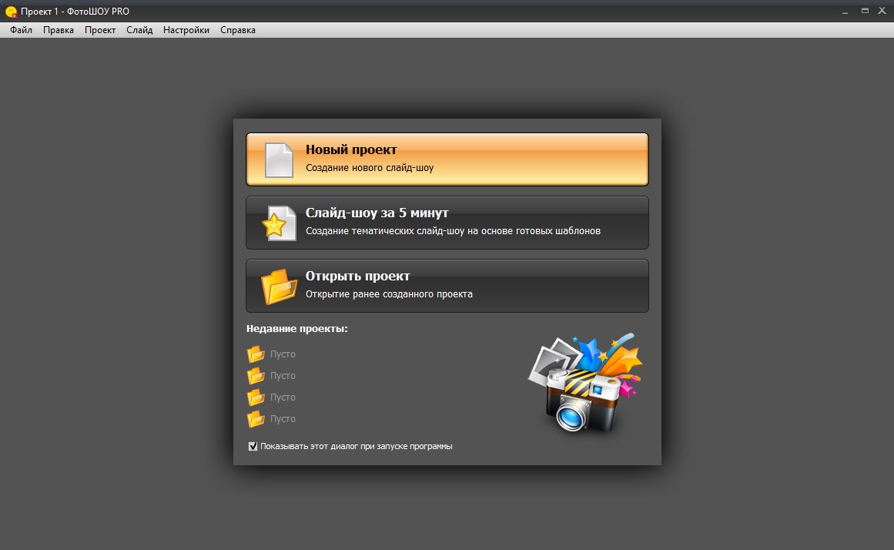Open the Справка menu

238,30
